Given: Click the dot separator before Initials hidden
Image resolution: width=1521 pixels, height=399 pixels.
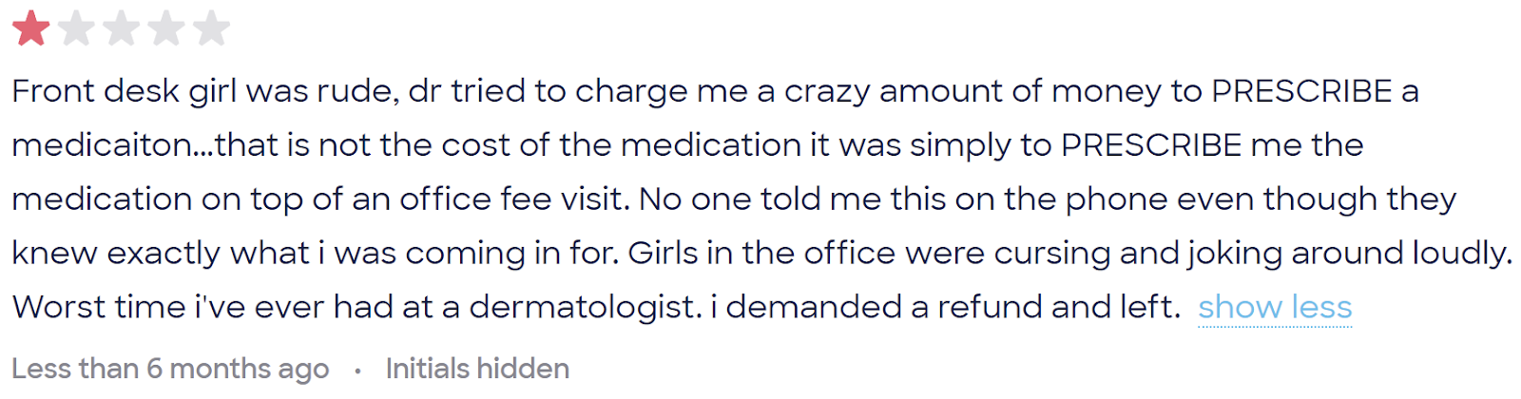Looking at the screenshot, I should click(x=357, y=370).
